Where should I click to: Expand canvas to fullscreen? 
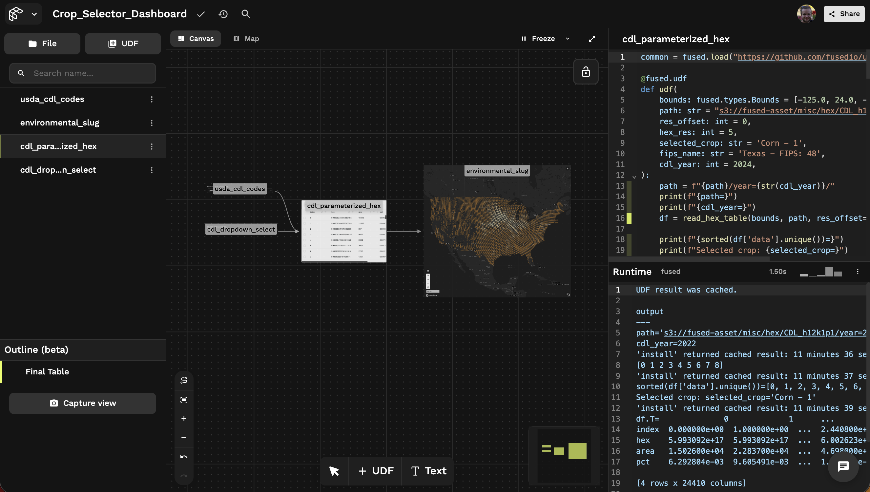[591, 39]
